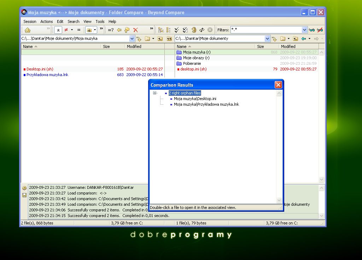Image resolution: width=362 pixels, height=260 pixels.
Task: Open the Actions menu
Action: tap(47, 21)
